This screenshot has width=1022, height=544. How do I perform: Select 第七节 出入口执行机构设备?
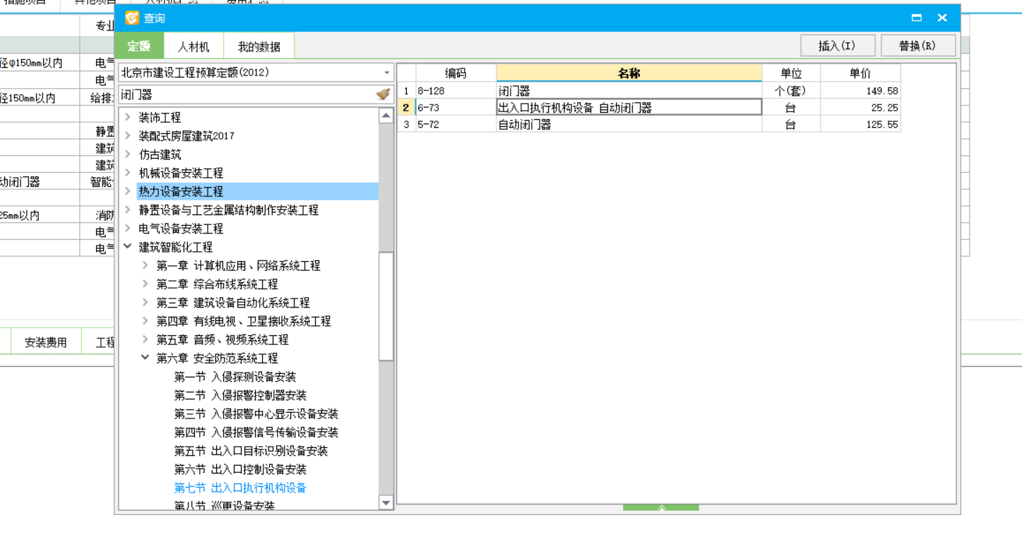240,488
